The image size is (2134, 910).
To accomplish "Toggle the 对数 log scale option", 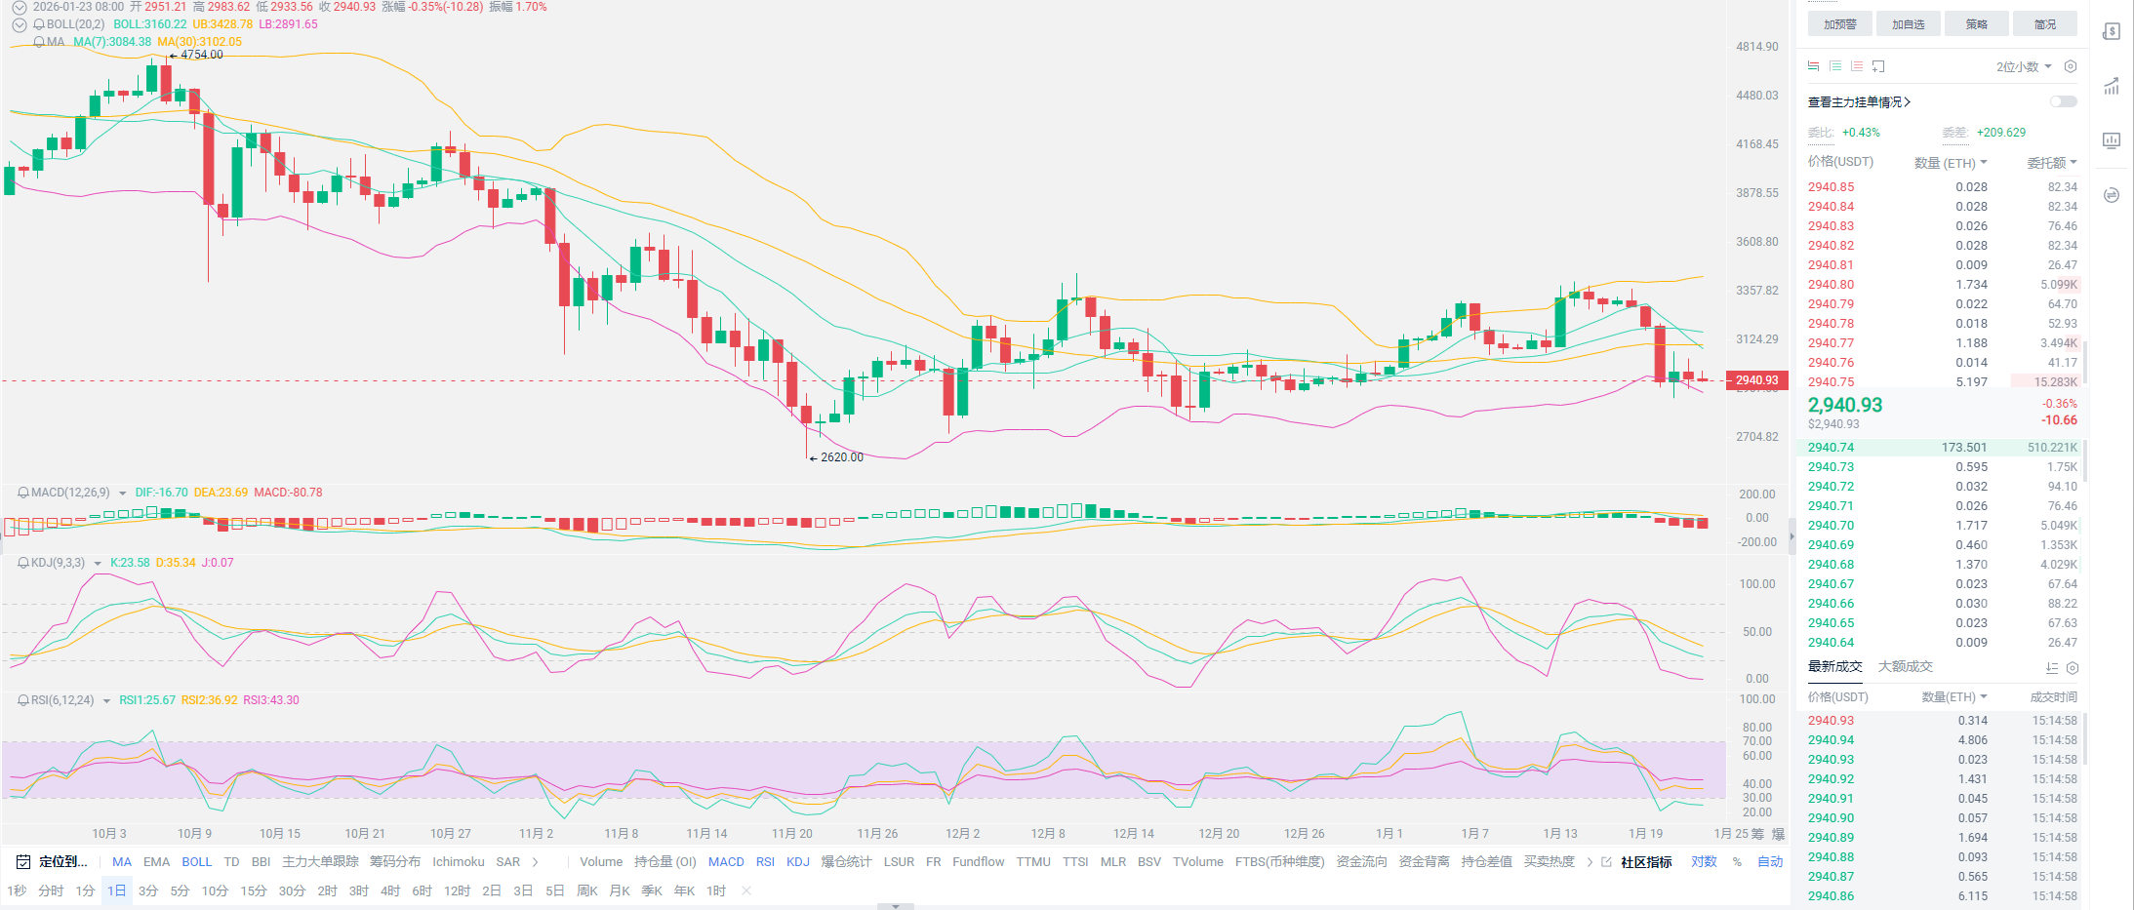I will (x=1704, y=861).
